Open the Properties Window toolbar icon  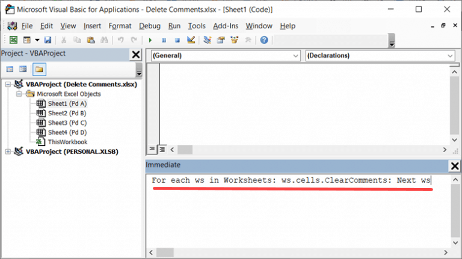pos(221,40)
